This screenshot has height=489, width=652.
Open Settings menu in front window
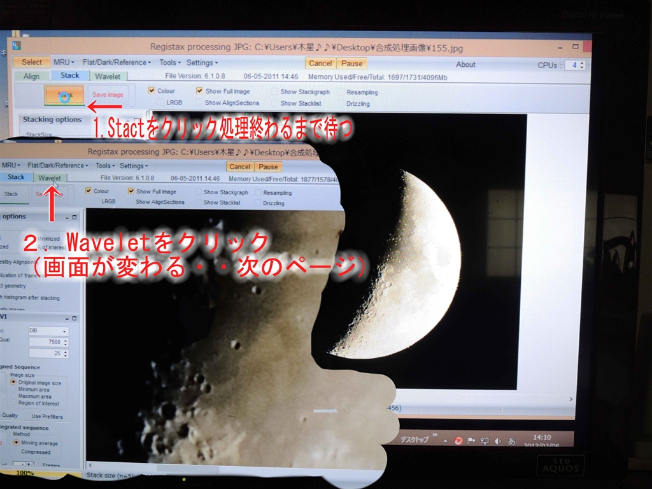coord(134,166)
